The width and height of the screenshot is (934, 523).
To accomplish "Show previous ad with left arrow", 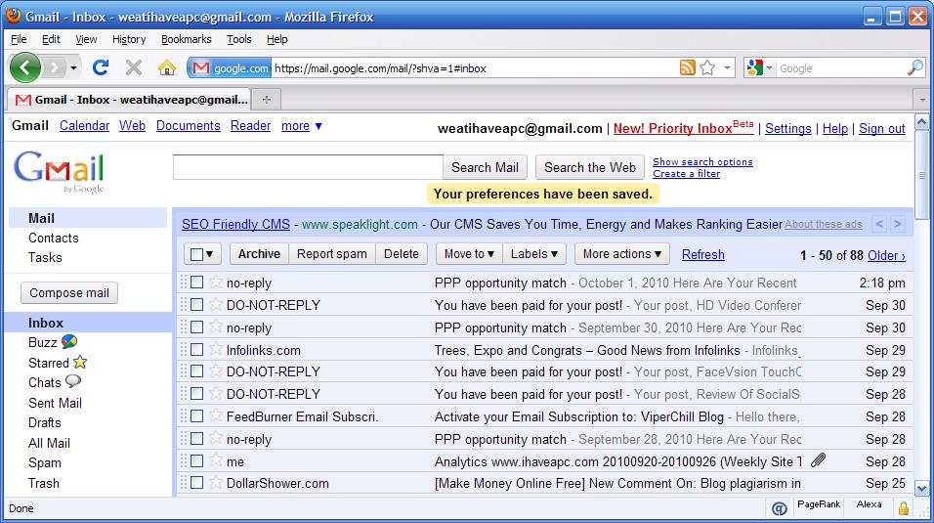I will click(x=879, y=224).
